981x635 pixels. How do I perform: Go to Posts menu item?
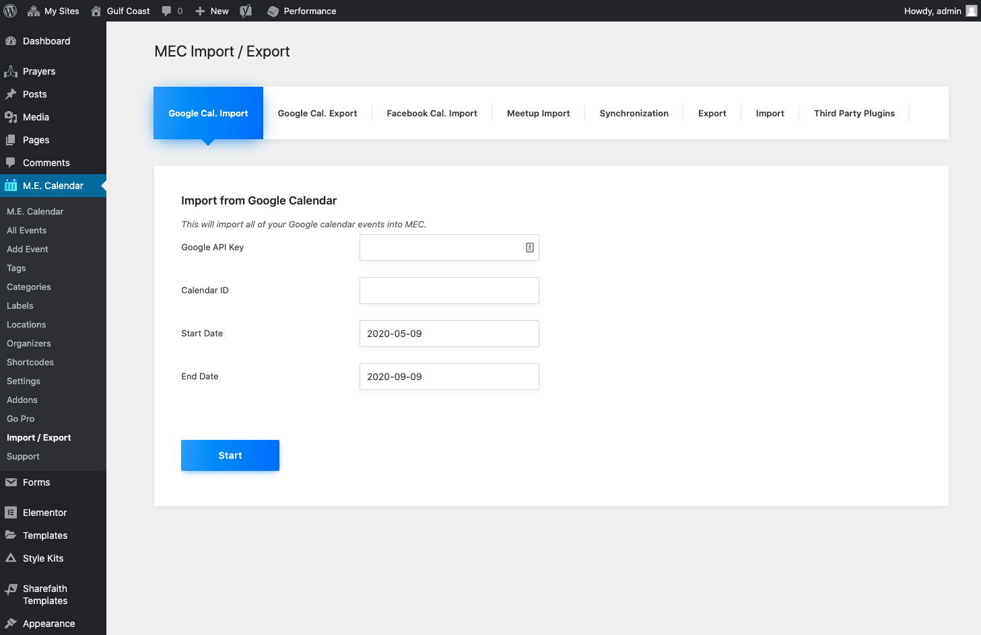click(35, 94)
